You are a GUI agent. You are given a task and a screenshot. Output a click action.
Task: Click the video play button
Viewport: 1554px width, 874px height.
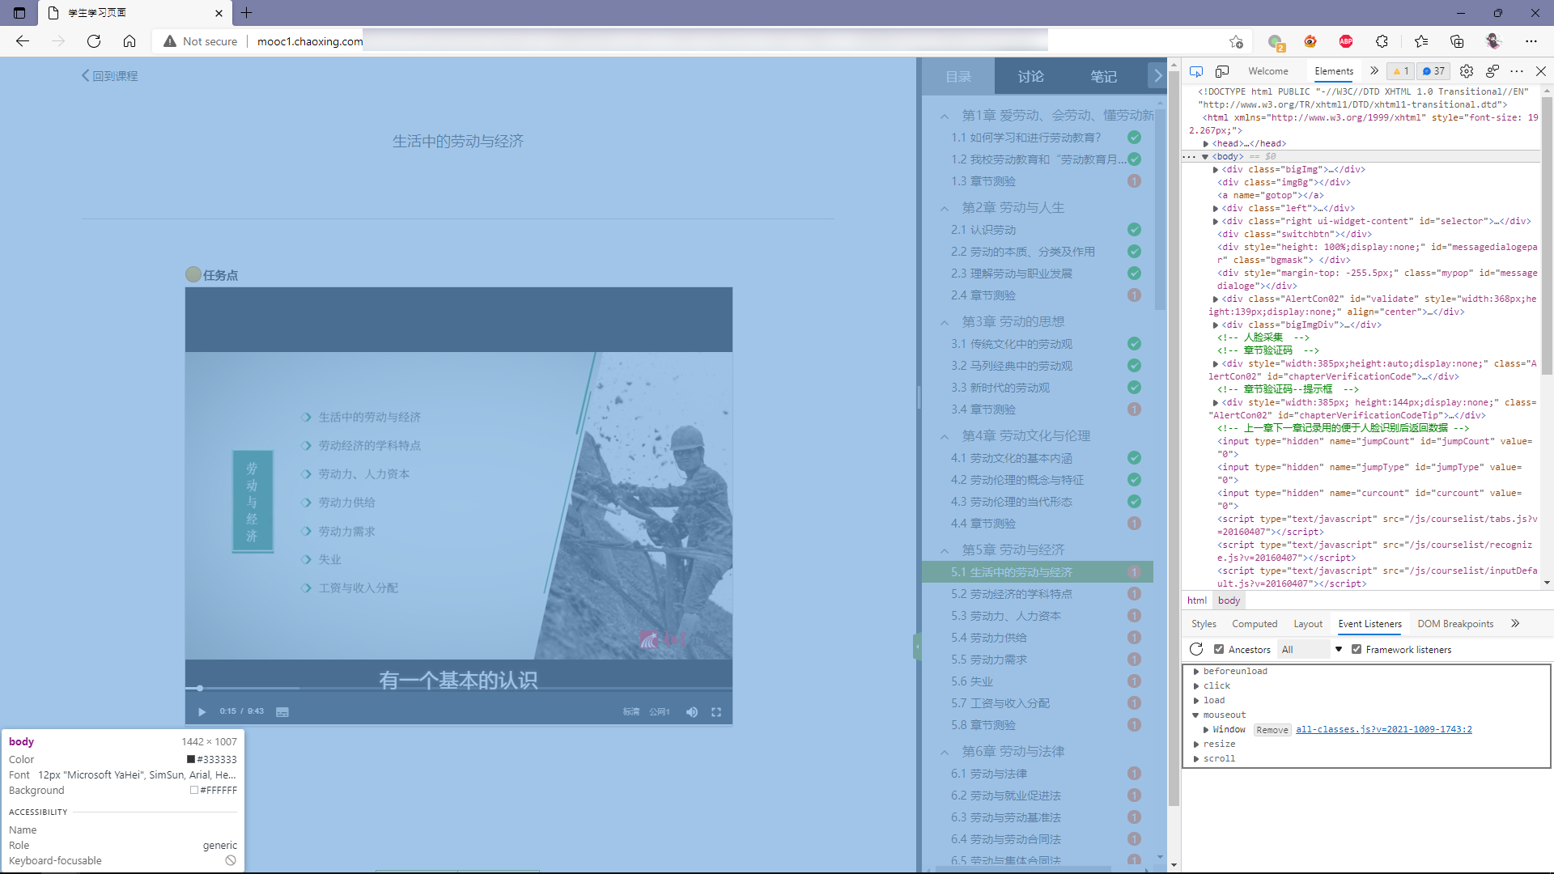[202, 712]
